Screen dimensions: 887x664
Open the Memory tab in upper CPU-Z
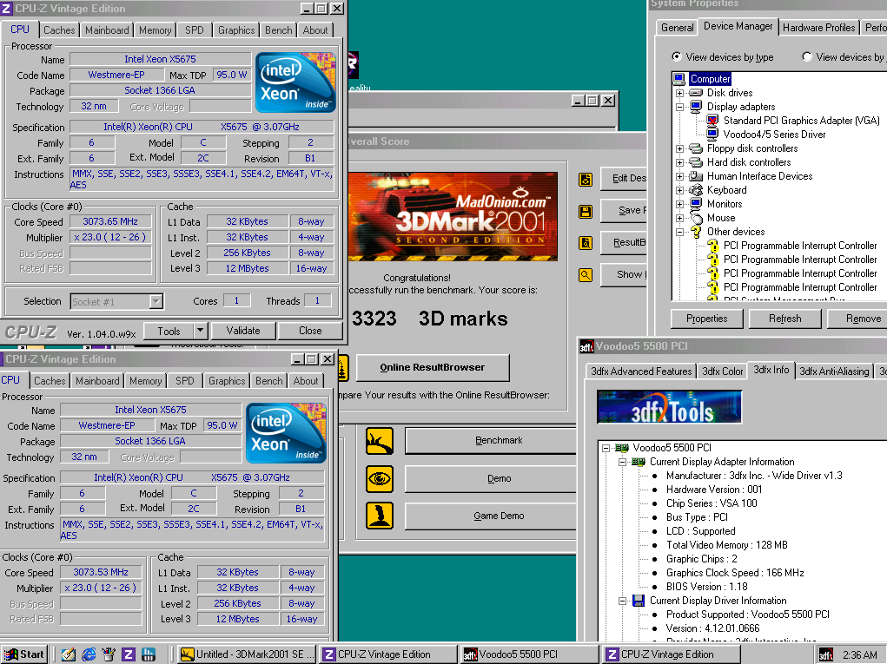155,30
